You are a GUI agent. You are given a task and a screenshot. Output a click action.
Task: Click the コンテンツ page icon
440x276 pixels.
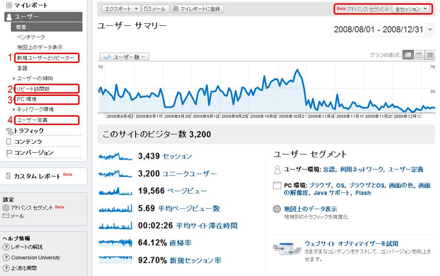coord(8,142)
